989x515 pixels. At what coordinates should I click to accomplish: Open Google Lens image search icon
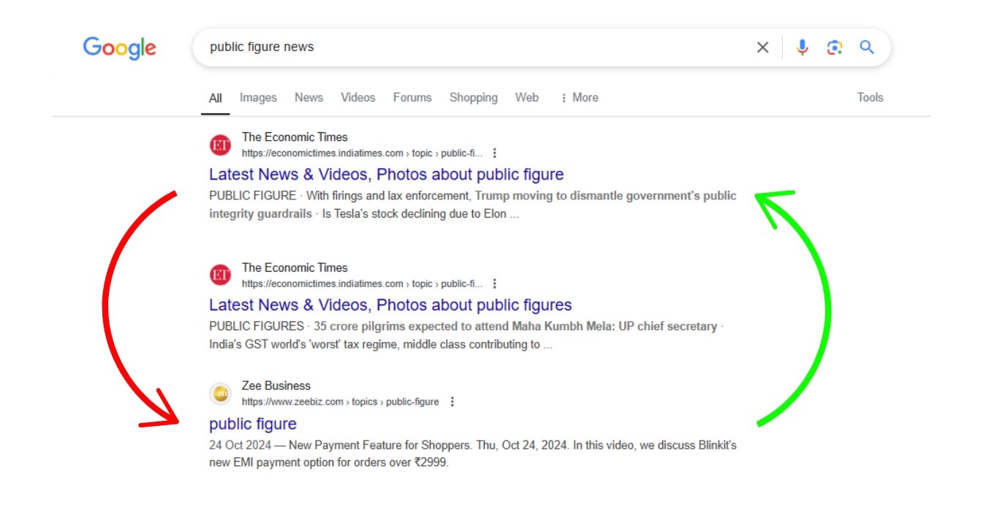click(834, 47)
